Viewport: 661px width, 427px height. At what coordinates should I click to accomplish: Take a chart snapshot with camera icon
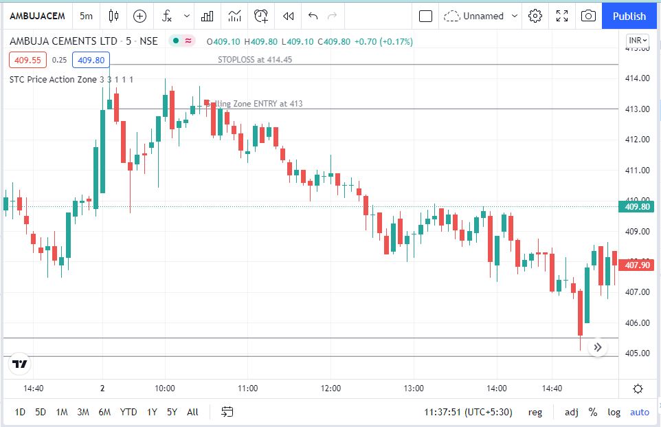[587, 16]
